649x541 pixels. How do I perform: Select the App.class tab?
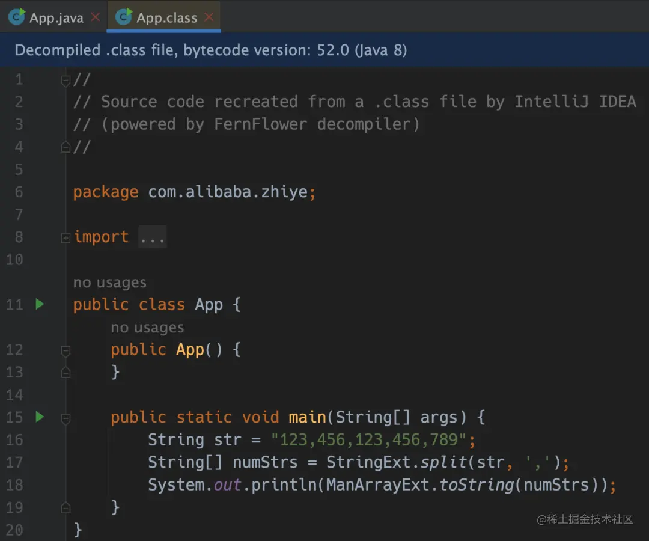[x=167, y=18]
